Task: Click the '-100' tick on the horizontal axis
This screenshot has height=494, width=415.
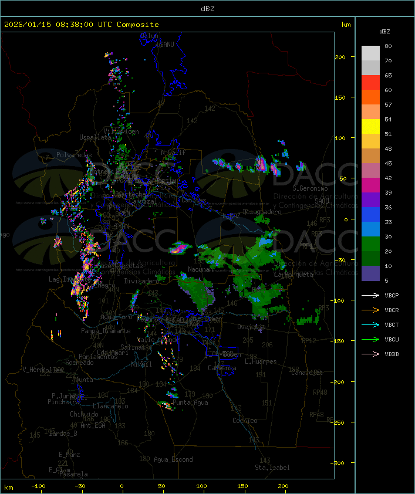Action: [x=38, y=486]
